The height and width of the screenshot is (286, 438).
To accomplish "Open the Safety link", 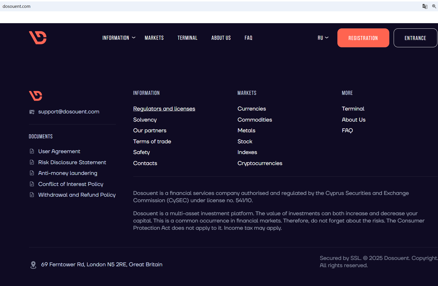I will click(141, 152).
